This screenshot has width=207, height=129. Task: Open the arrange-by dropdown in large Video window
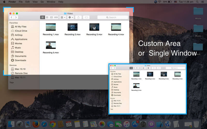coord(63,17)
